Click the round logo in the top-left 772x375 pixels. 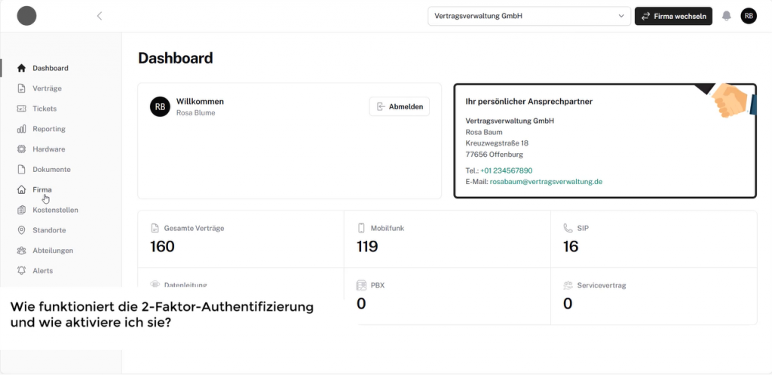tap(26, 16)
